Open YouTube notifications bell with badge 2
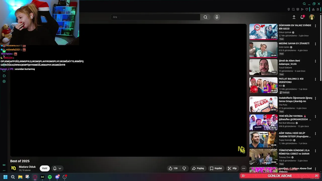 [x=302, y=17]
